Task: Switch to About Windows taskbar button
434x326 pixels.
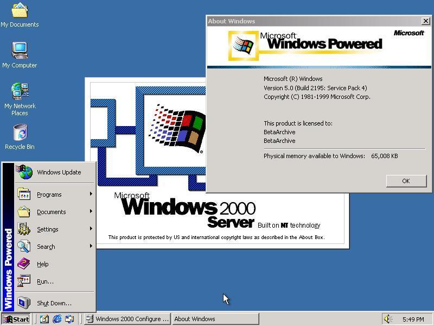Action: [215, 319]
